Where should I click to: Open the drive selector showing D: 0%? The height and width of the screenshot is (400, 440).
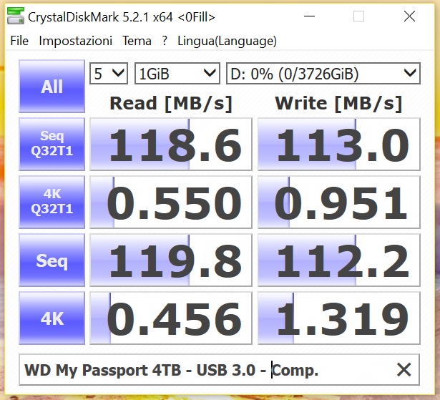[x=323, y=74]
